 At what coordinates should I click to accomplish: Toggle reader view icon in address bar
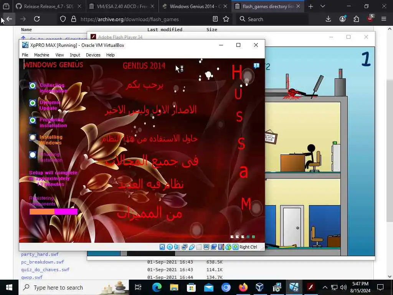click(215, 19)
